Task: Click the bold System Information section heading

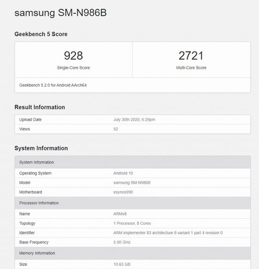Action: [41, 148]
